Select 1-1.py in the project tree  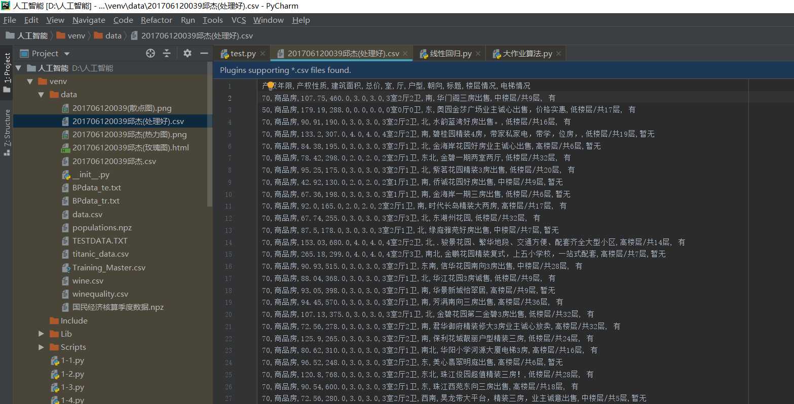(72, 360)
